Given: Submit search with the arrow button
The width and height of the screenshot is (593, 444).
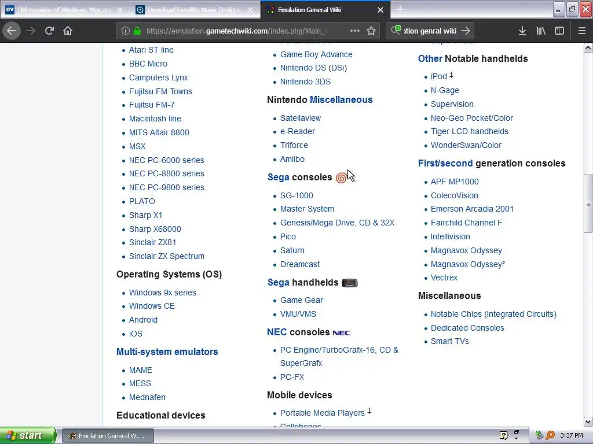Looking at the screenshot, I should [x=466, y=31].
